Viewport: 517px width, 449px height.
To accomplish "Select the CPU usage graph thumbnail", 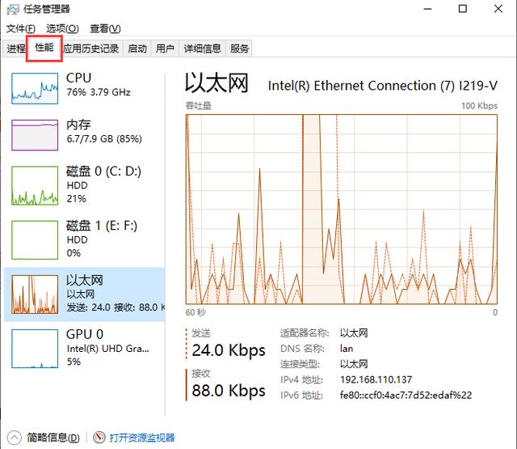I will click(x=36, y=87).
